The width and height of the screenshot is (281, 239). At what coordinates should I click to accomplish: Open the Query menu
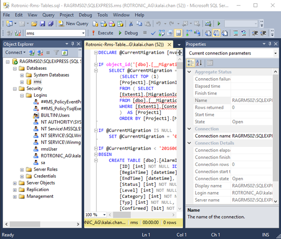pyautogui.click(x=48, y=15)
